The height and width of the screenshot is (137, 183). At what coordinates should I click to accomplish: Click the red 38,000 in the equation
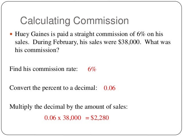pyautogui.click(x=72, y=118)
